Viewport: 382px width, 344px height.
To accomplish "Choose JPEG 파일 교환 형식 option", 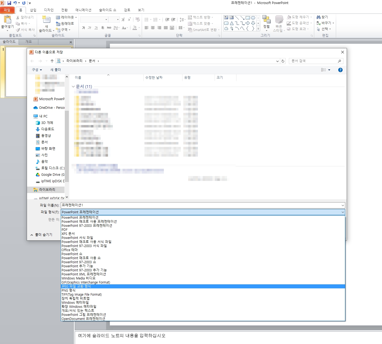I will pos(203,286).
